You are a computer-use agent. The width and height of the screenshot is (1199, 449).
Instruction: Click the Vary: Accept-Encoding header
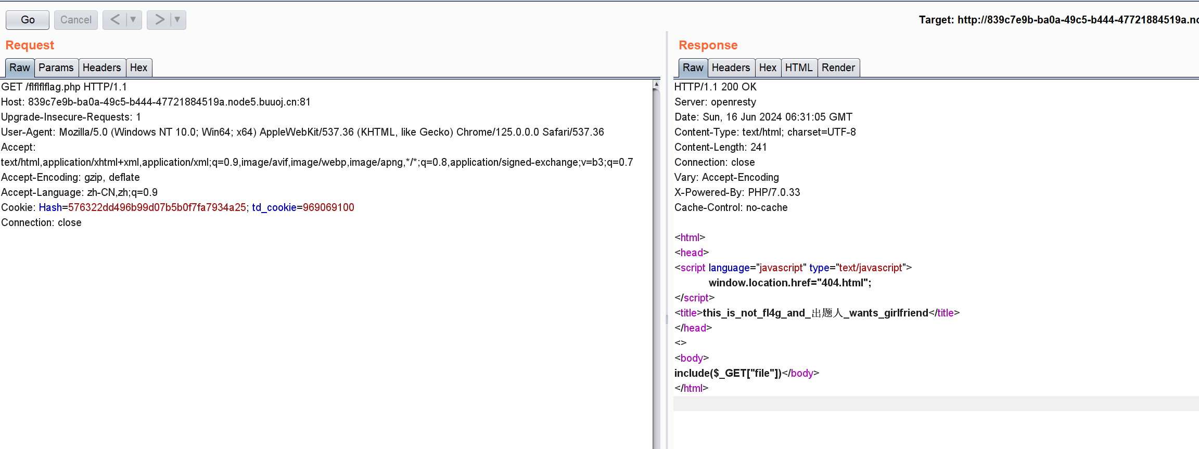(727, 177)
